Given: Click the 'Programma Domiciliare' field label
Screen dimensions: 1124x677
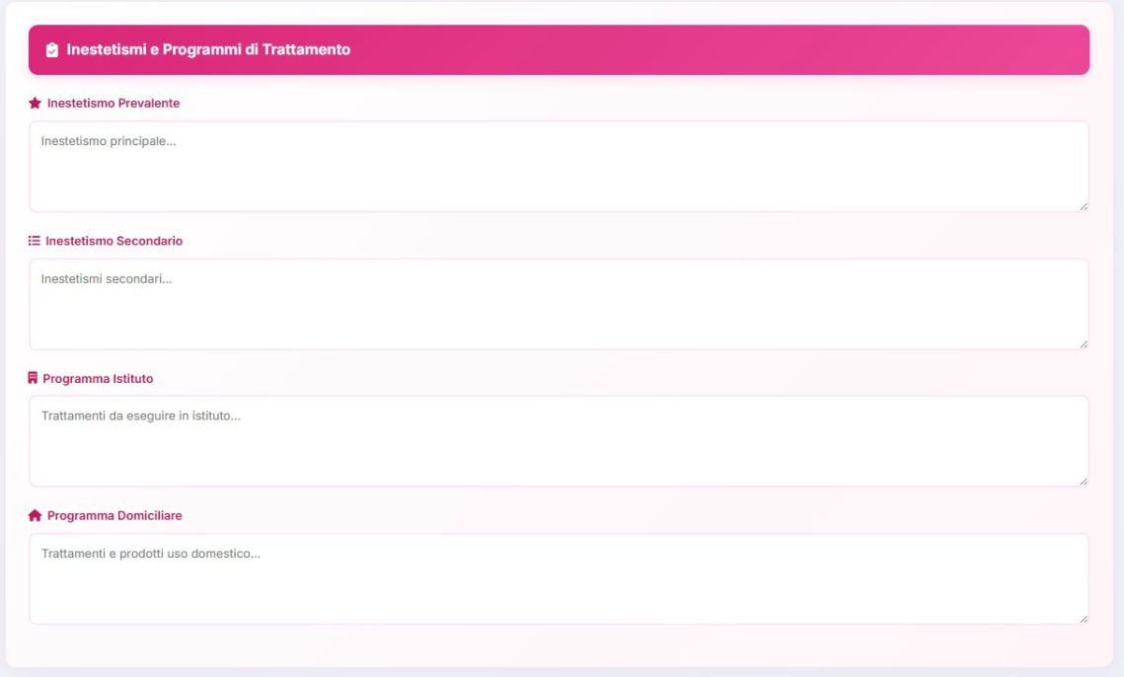Looking at the screenshot, I should point(114,516).
